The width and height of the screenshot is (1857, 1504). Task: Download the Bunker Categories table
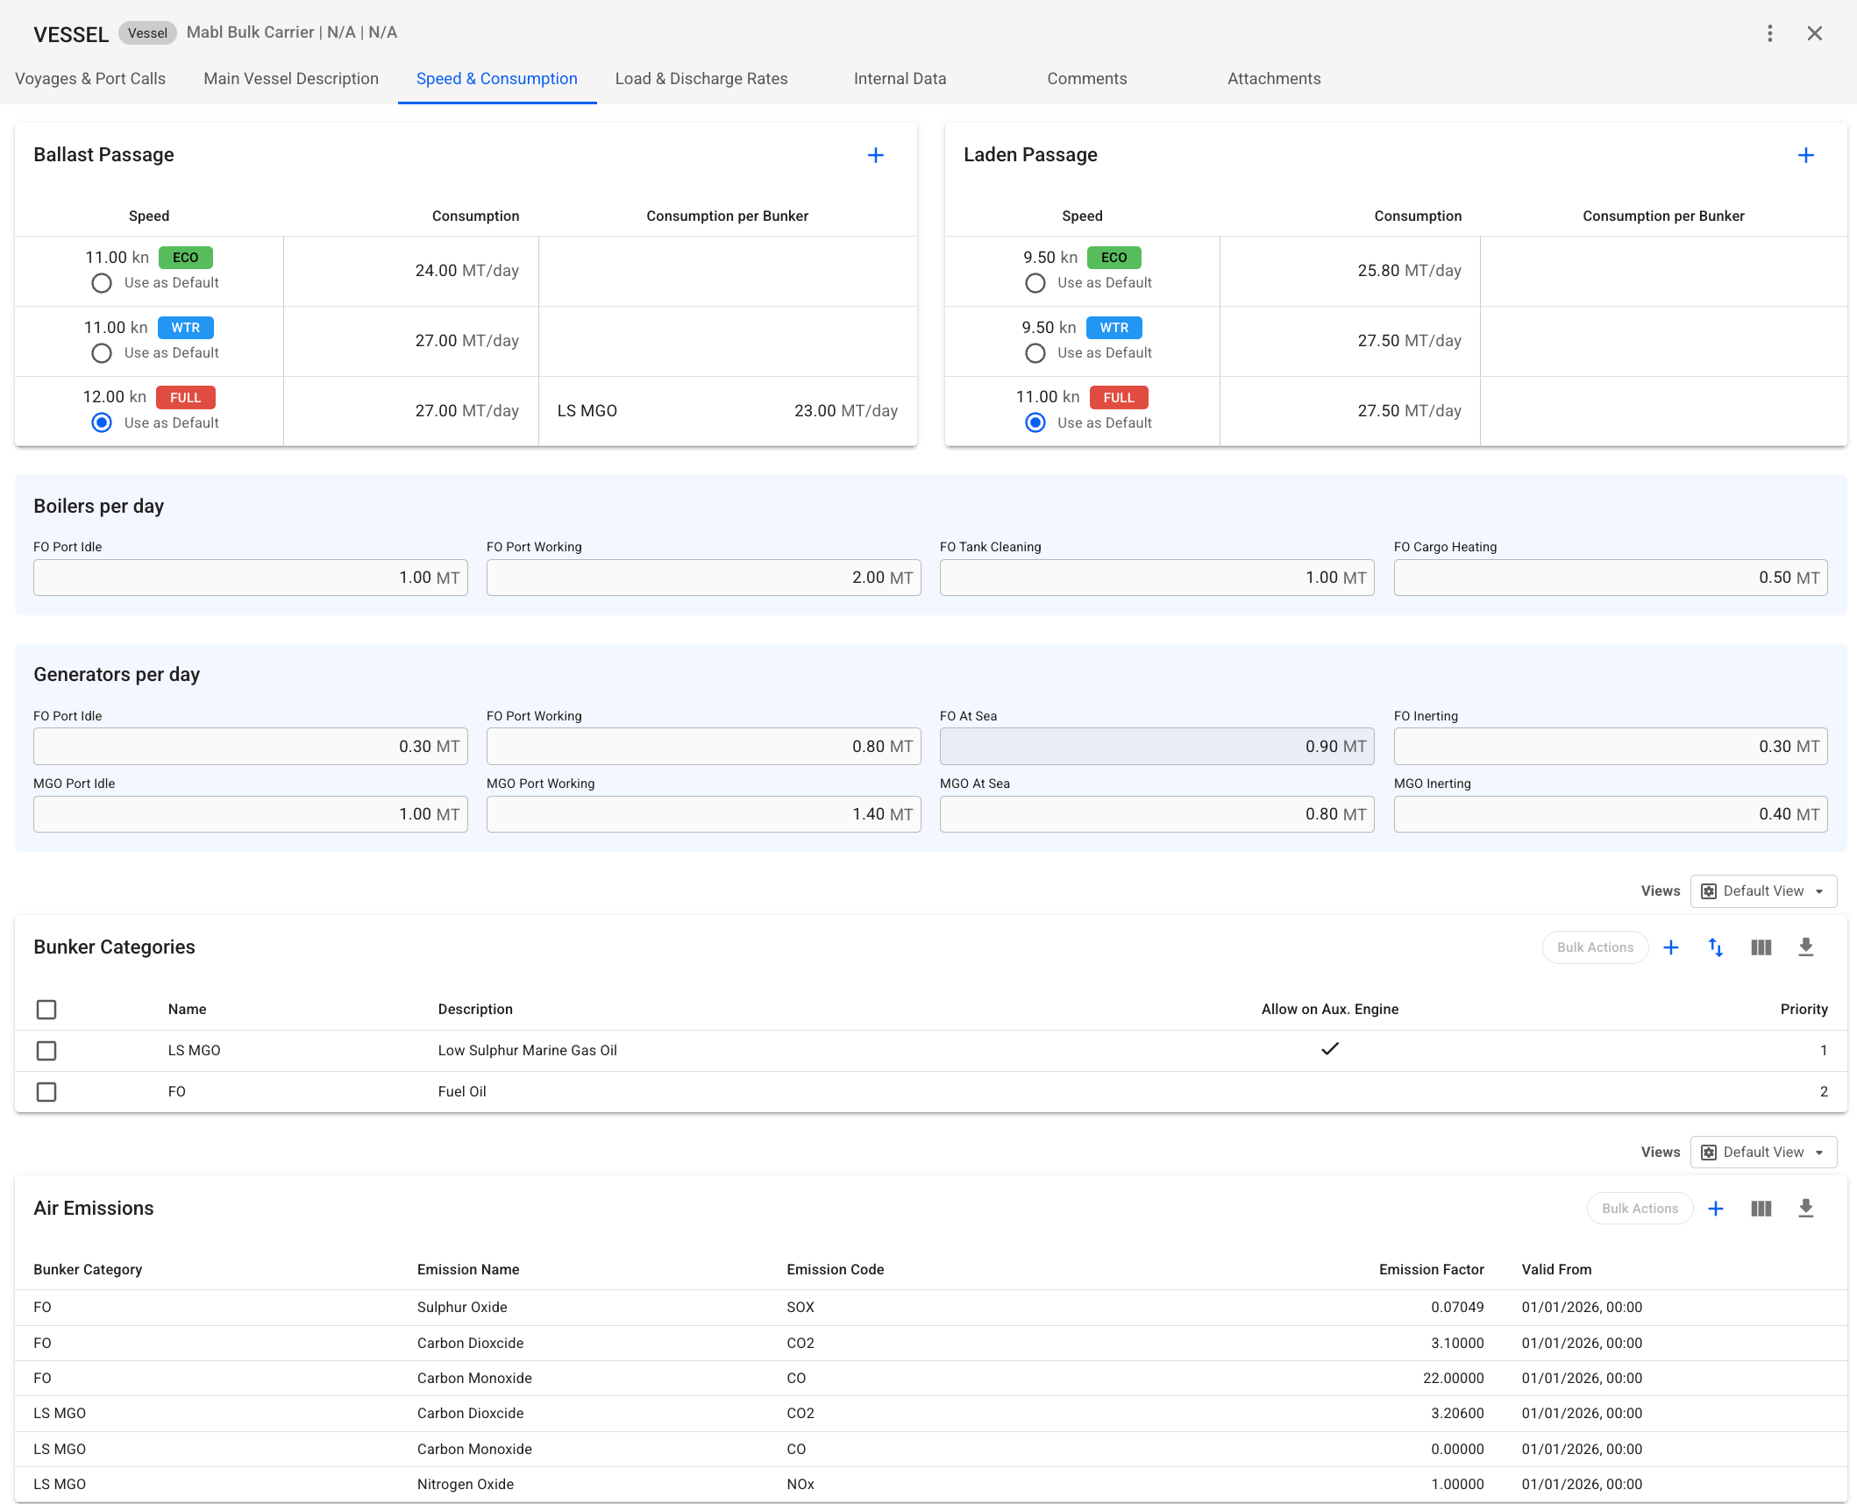coord(1805,947)
